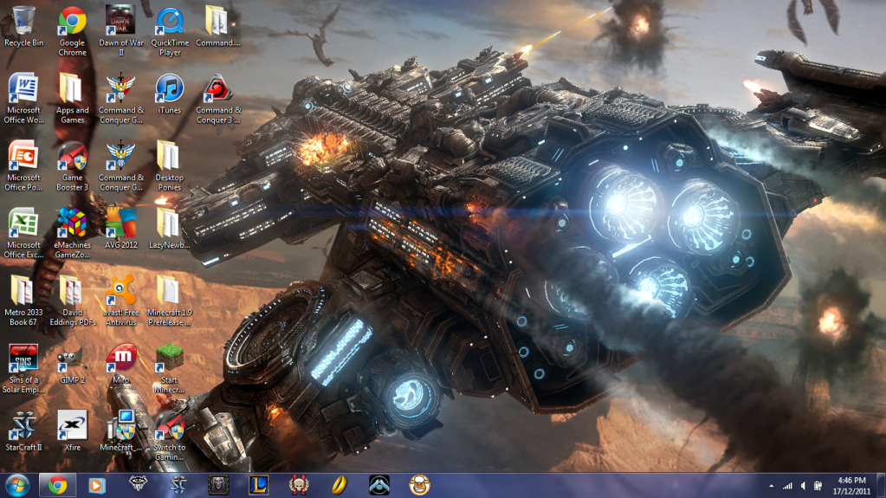This screenshot has width=886, height=498.
Task: Open the Metro 2033 Book 67 folder
Action: (23, 301)
